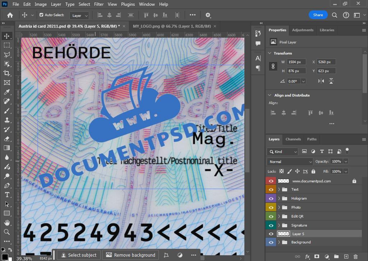Viewport: 368px width, 261px height.
Task: Pick the Eyedropper tool
Action: click(7, 92)
